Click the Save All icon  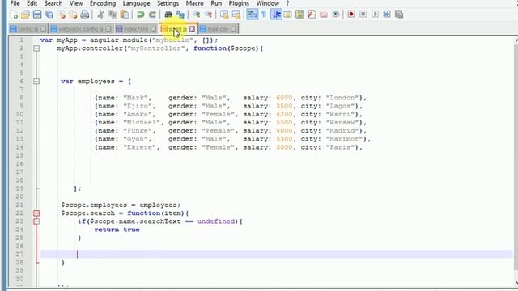[x=49, y=15]
